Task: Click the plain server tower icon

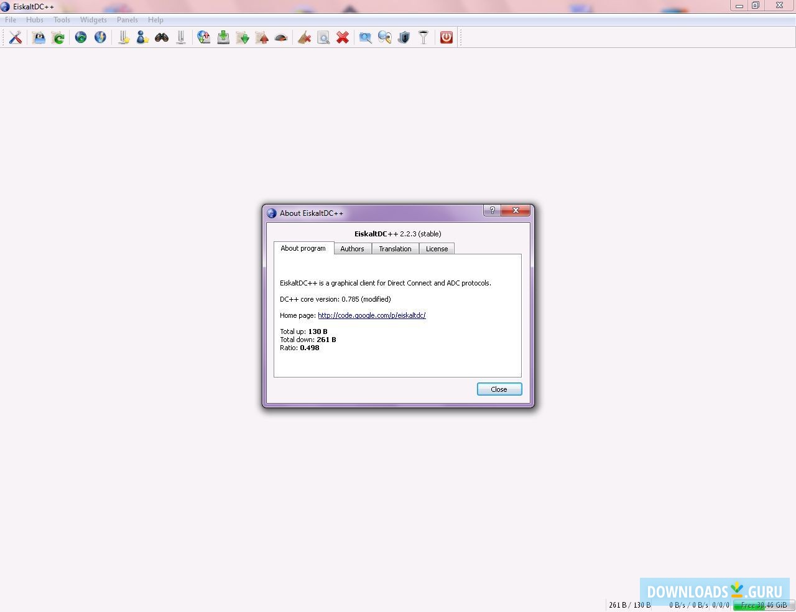Action: point(181,37)
